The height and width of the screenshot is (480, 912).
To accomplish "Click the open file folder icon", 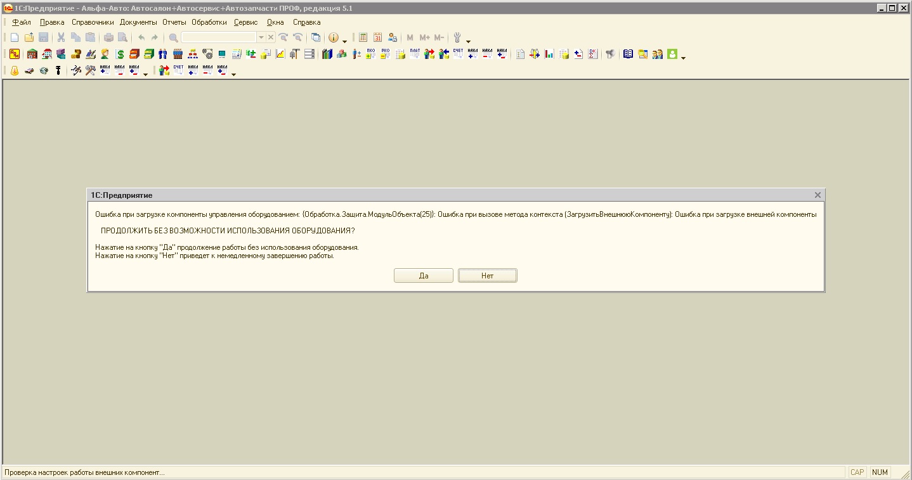I will click(29, 37).
